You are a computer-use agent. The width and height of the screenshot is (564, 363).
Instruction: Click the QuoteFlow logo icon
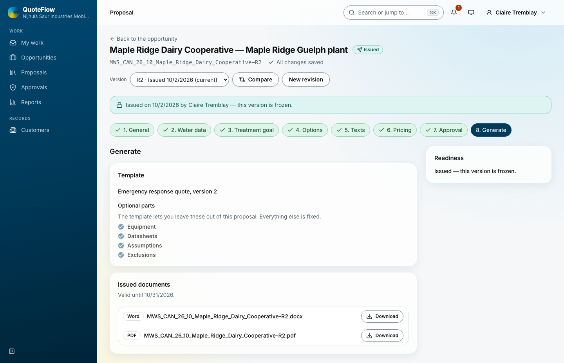(x=13, y=13)
